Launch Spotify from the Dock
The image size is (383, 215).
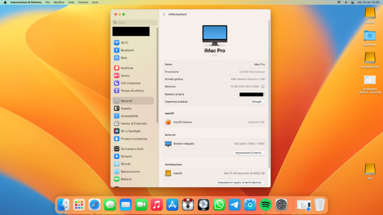click(266, 205)
